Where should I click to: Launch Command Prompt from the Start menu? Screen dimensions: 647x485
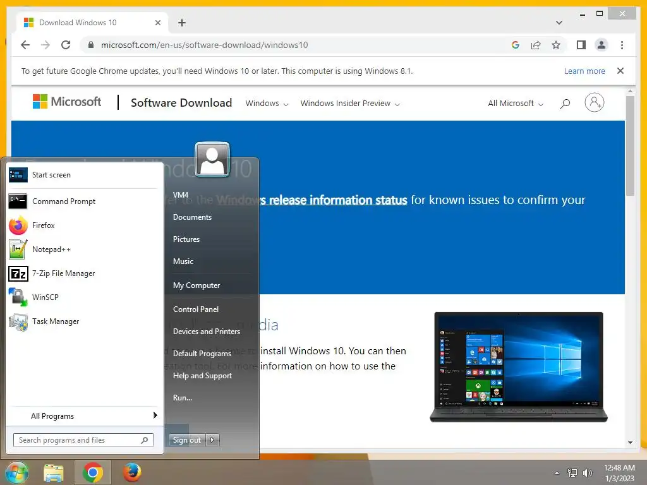83,201
